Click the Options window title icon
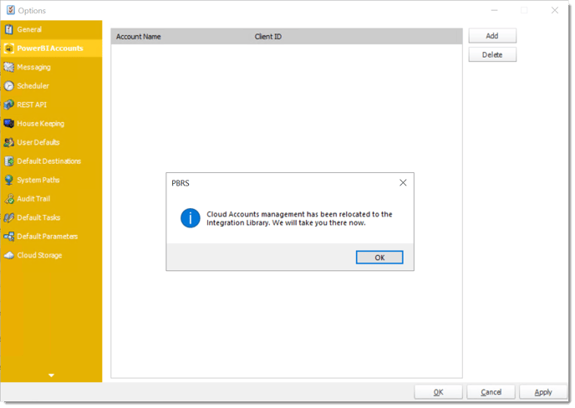575x408 pixels. click(x=11, y=10)
